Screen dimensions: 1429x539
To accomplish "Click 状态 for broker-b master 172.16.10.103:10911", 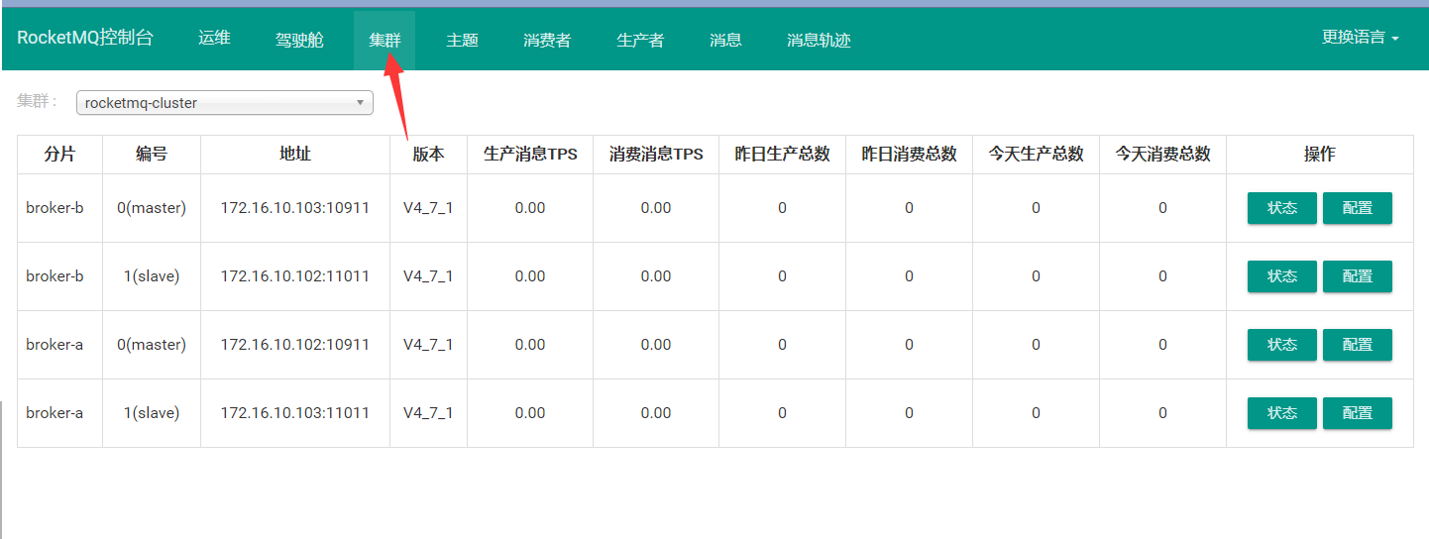I will click(1282, 208).
